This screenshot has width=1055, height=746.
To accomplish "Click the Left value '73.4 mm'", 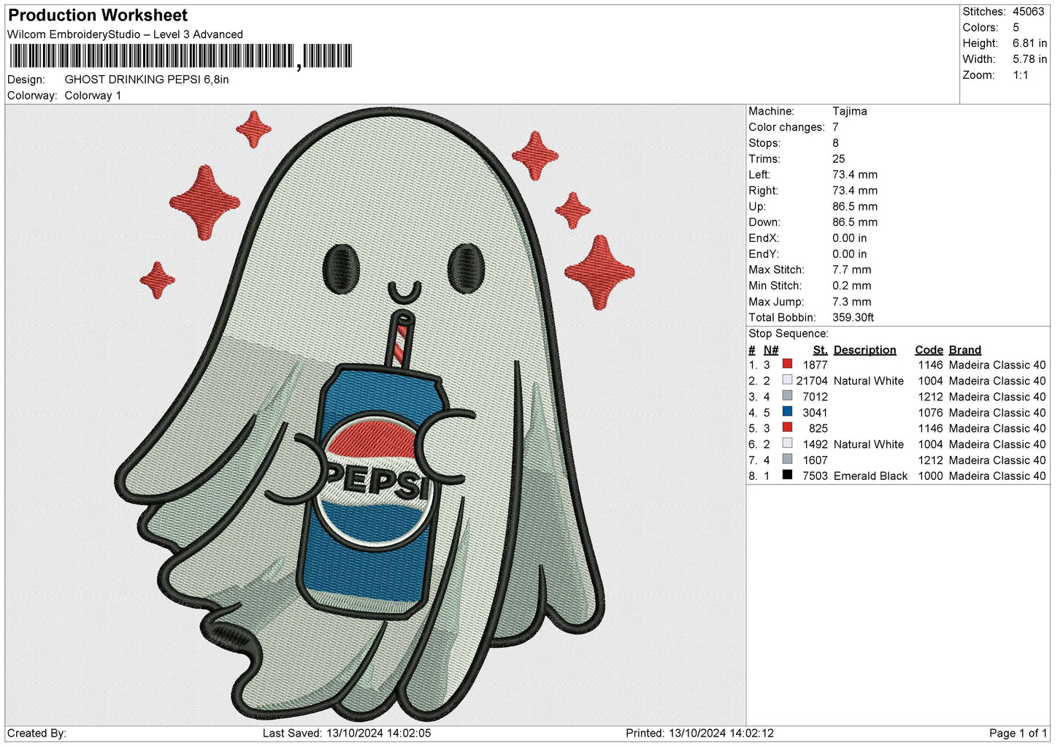I will [x=855, y=175].
